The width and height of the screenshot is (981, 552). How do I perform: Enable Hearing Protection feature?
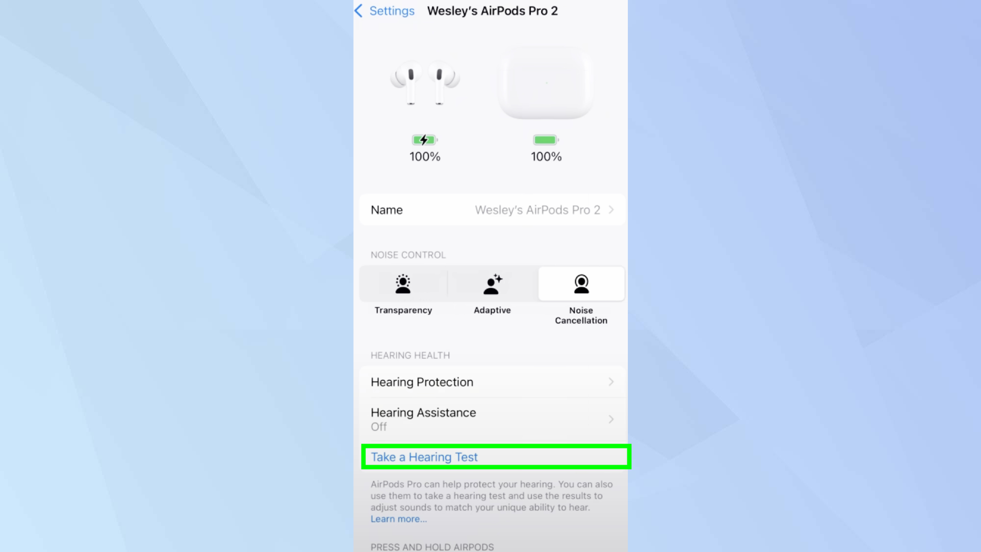[x=490, y=381]
